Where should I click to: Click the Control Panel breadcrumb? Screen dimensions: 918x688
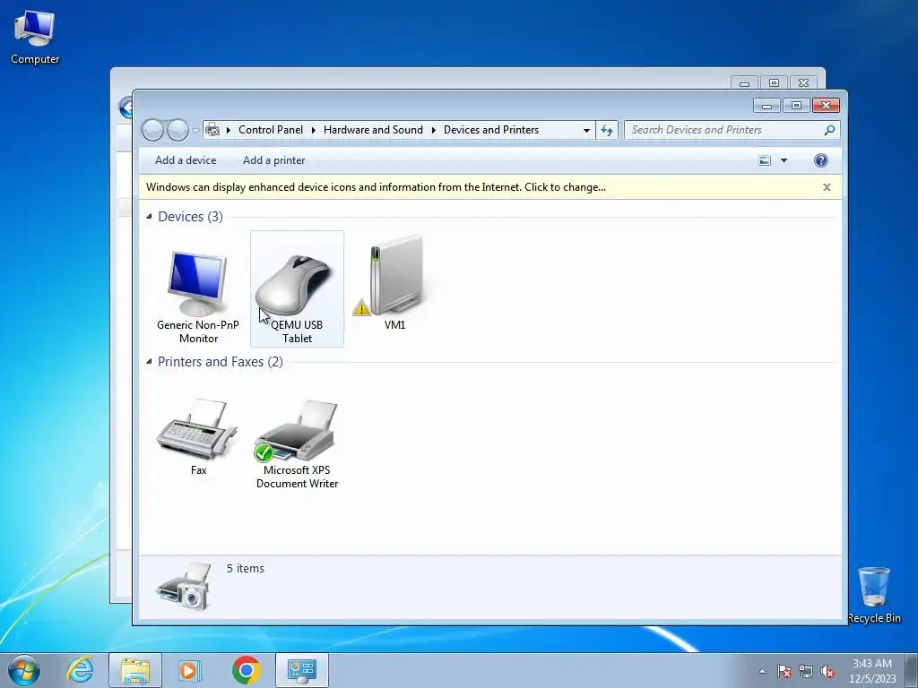click(271, 130)
